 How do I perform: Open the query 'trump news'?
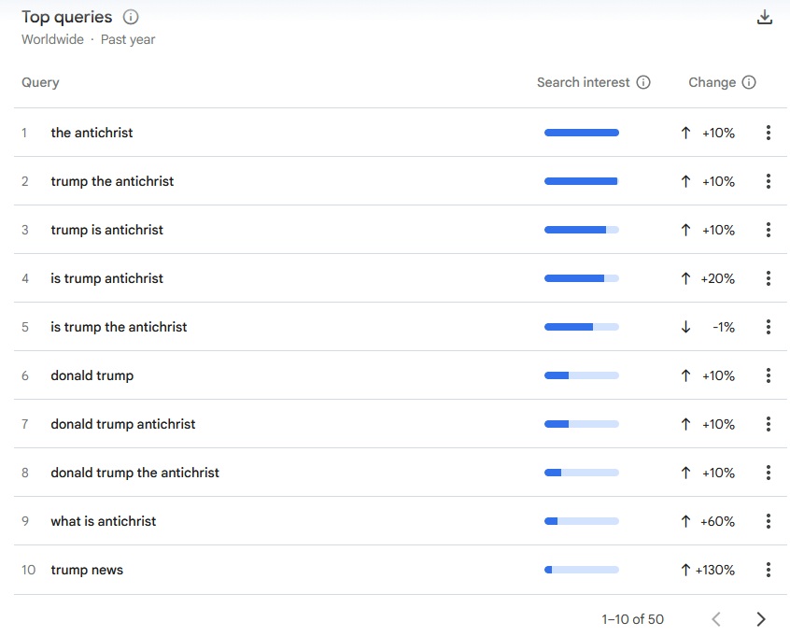tap(87, 570)
